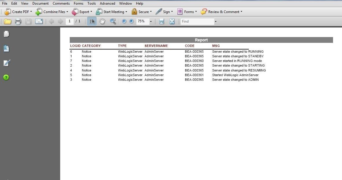The height and width of the screenshot is (180, 342).
Task: Expand the Review & Comment dropdown arrow
Action: click(x=241, y=12)
